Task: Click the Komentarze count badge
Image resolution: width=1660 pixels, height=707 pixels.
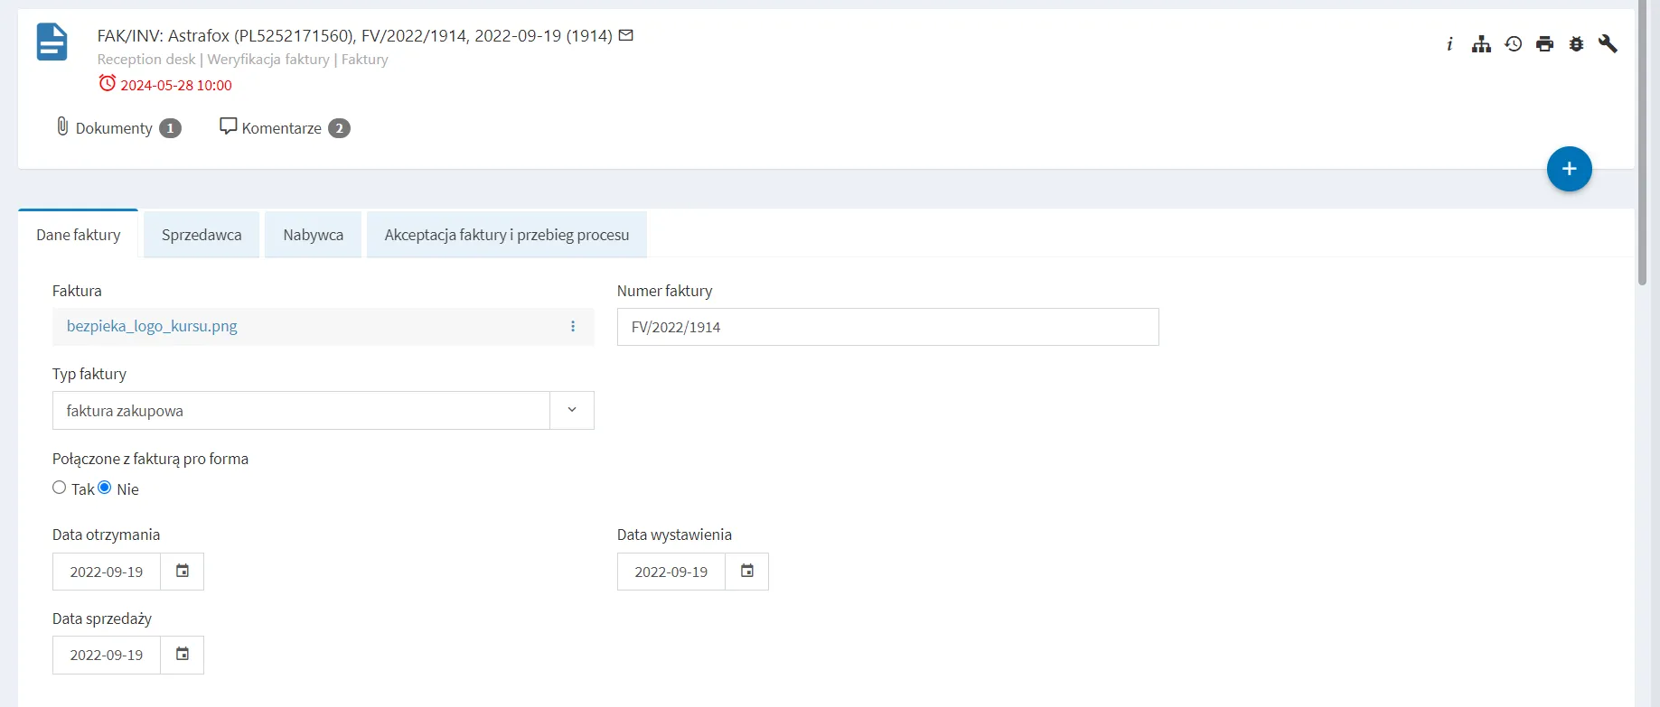Action: click(339, 128)
